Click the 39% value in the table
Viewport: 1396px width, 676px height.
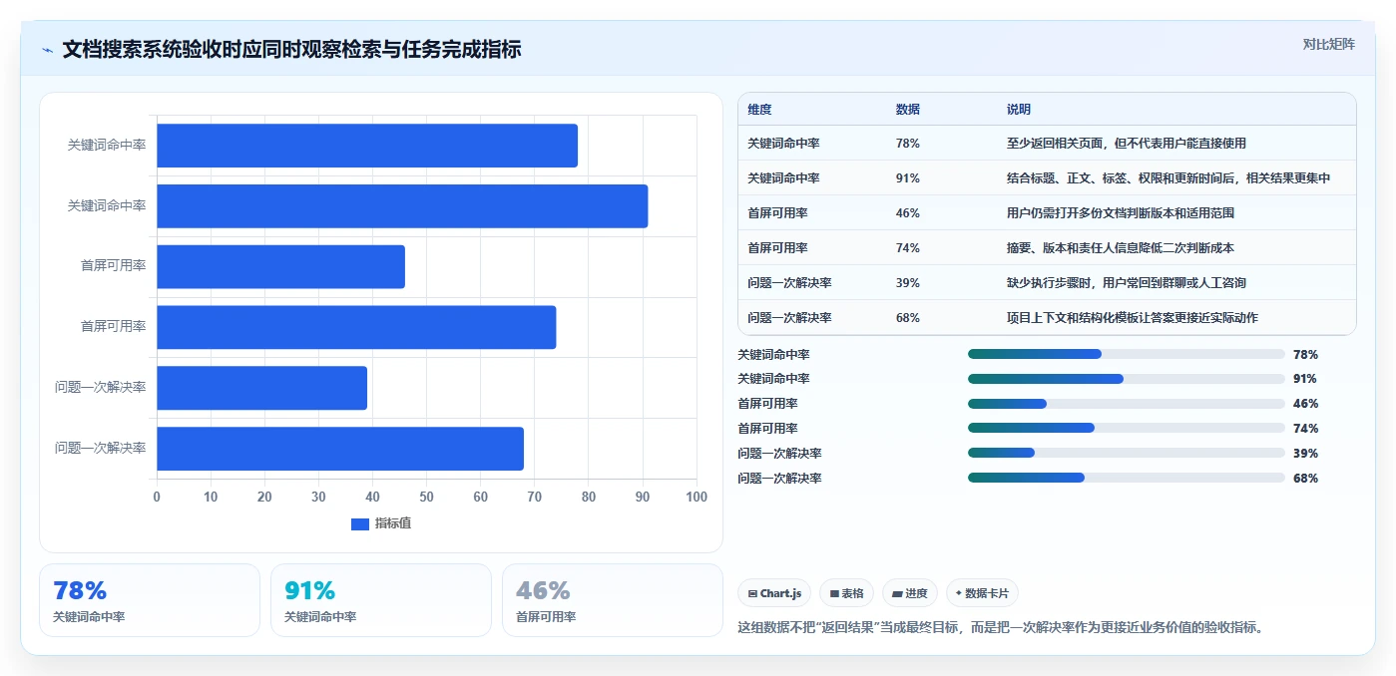(x=908, y=283)
